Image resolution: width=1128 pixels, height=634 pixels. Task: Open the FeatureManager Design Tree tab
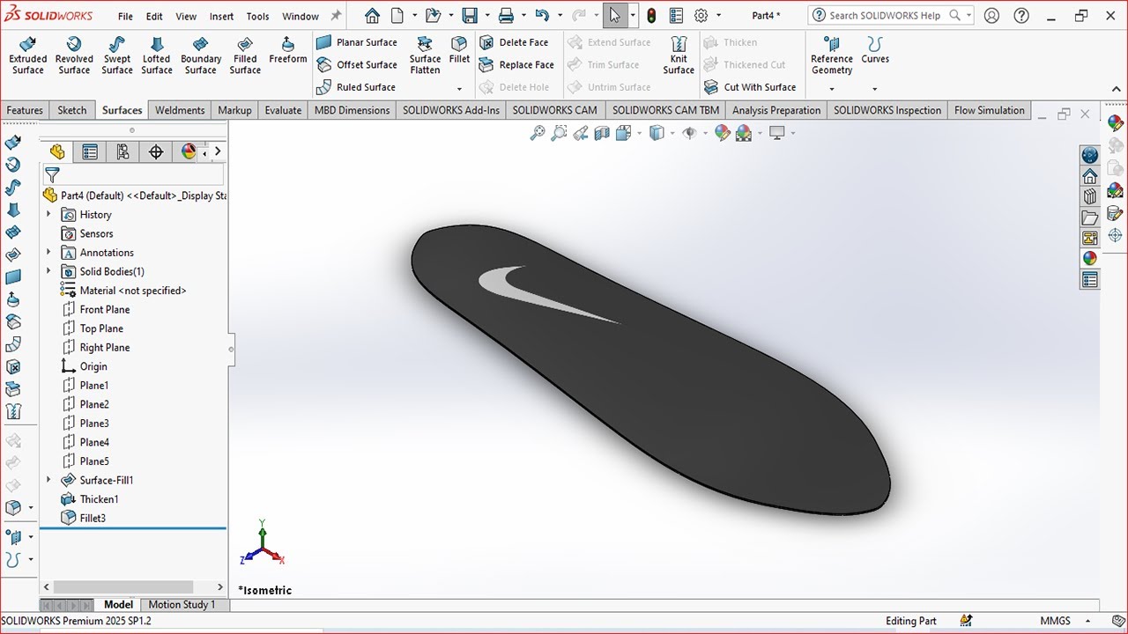pyautogui.click(x=57, y=152)
